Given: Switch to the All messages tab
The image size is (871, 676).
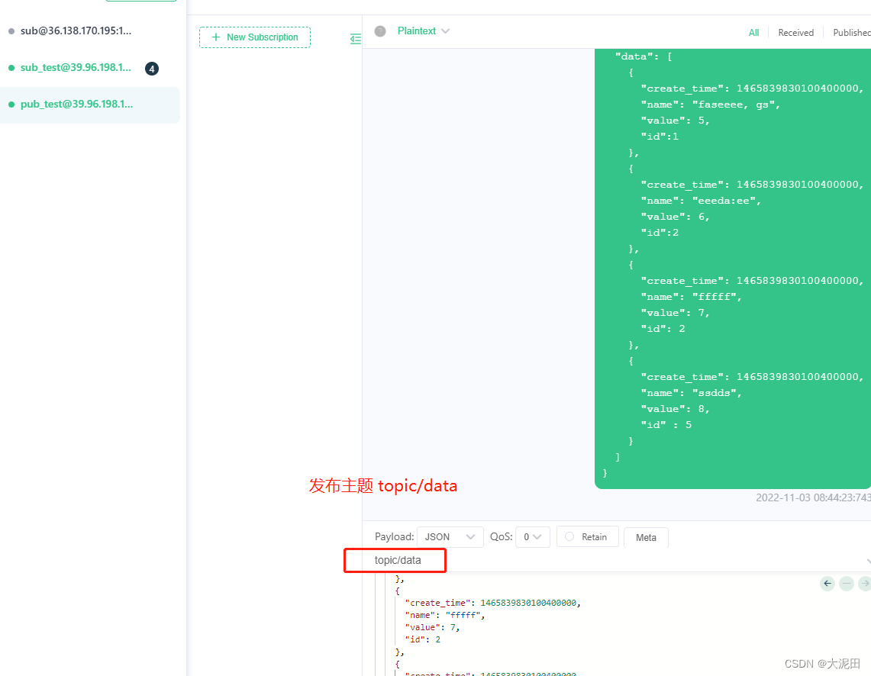Looking at the screenshot, I should [753, 33].
